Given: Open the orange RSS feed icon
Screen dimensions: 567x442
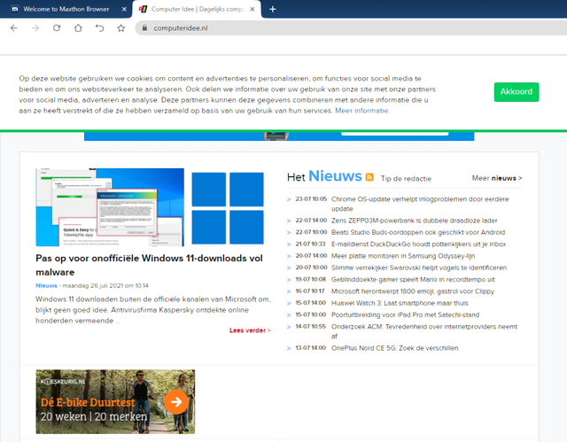Looking at the screenshot, I should point(369,177).
